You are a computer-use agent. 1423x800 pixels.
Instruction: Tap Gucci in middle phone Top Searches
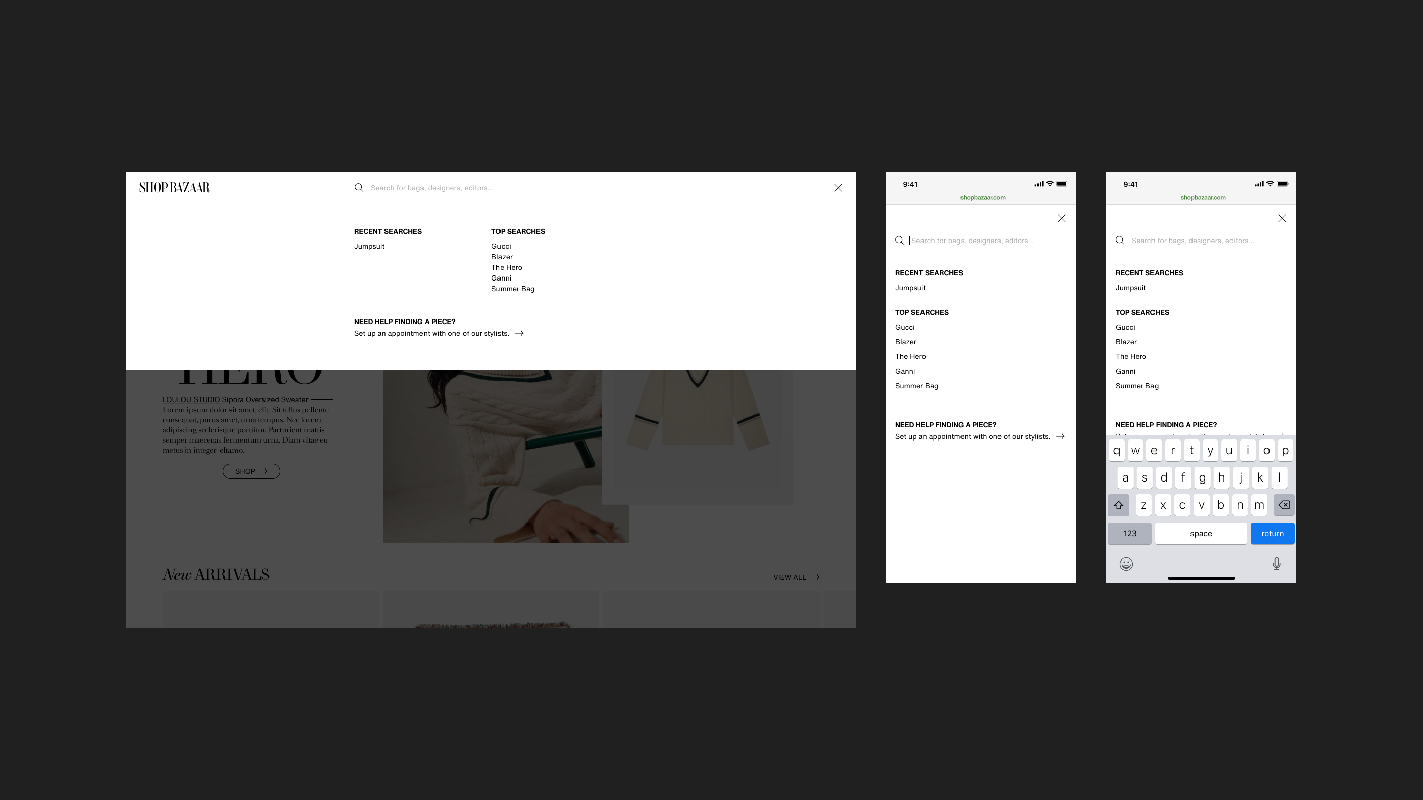904,328
